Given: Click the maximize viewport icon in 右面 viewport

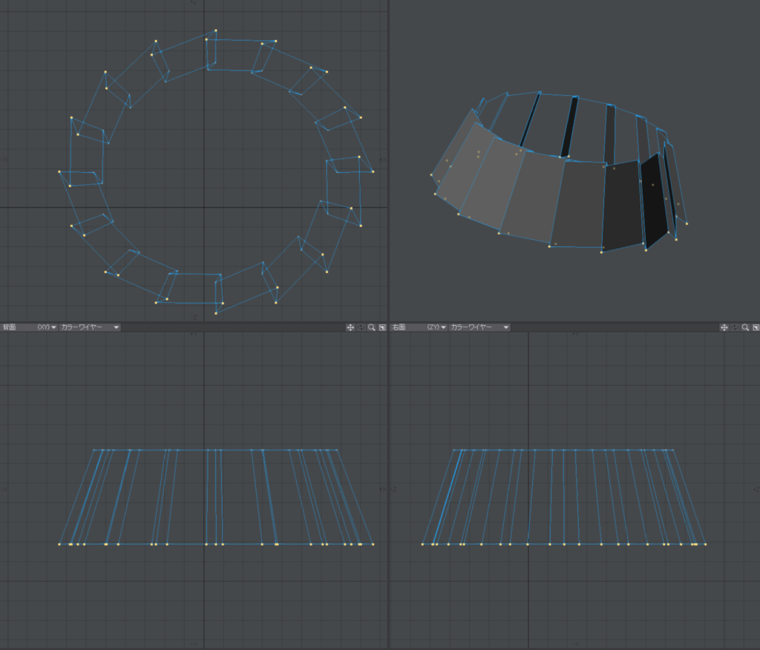Looking at the screenshot, I should pyautogui.click(x=756, y=328).
